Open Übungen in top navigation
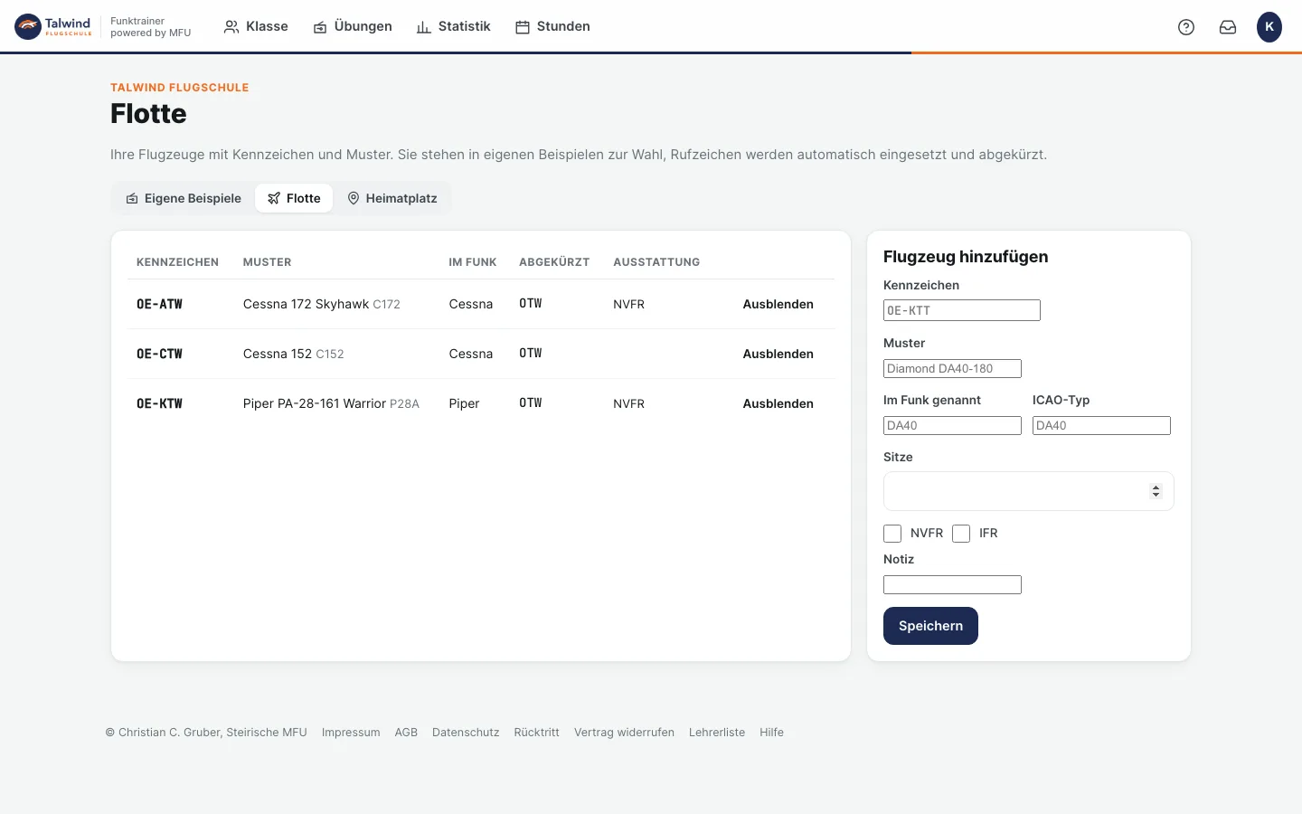Image resolution: width=1302 pixels, height=814 pixels. tap(353, 26)
